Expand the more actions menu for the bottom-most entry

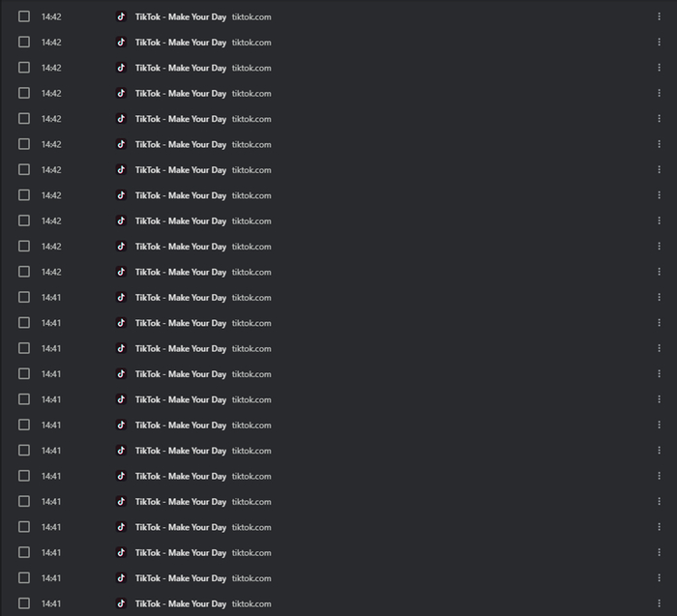tap(660, 603)
